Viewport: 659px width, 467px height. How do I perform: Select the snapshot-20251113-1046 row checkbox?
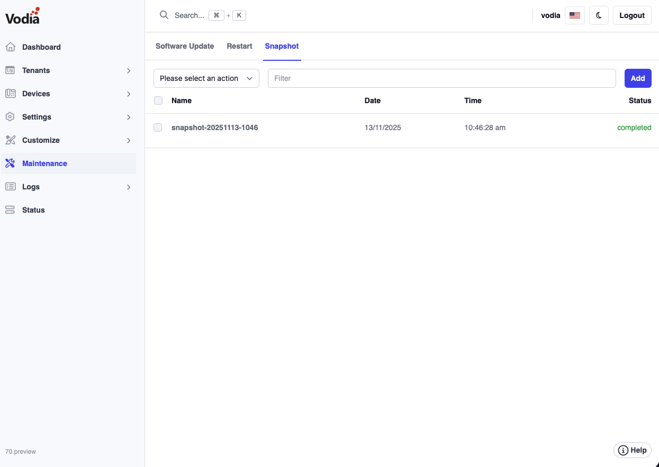158,127
